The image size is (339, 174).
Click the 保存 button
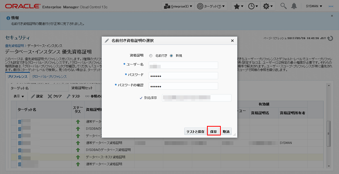coord(214,132)
